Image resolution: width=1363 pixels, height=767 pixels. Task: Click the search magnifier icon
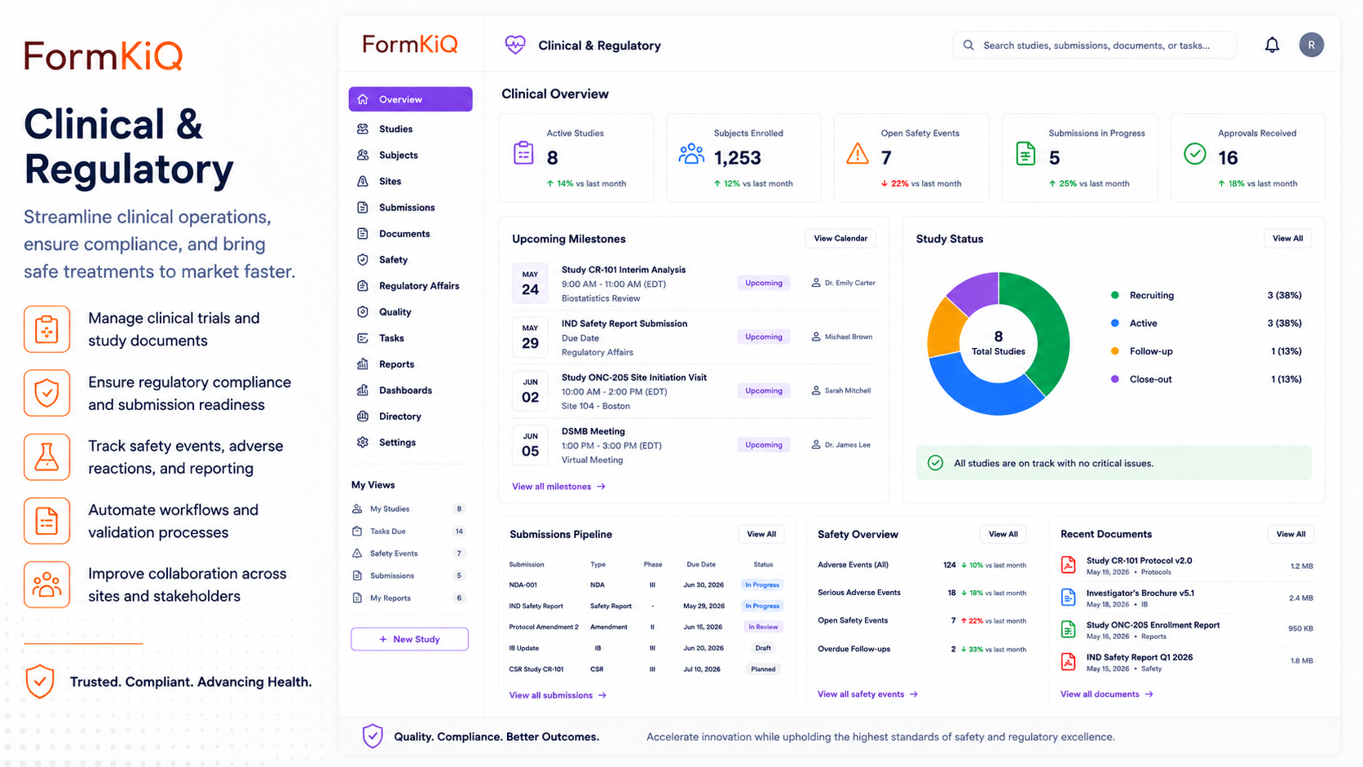click(968, 46)
